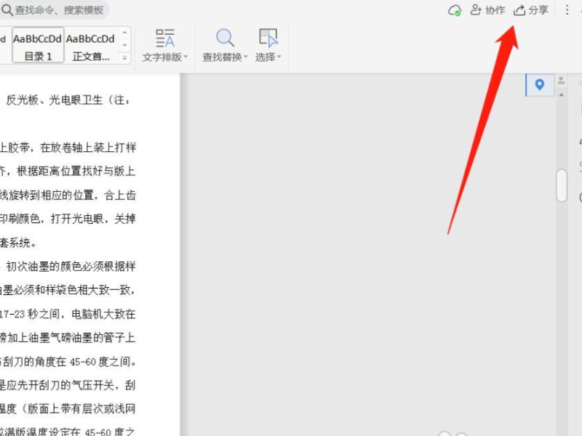The height and width of the screenshot is (436, 582).
Task: Open the three-dot more options menu
Action: pyautogui.click(x=567, y=9)
